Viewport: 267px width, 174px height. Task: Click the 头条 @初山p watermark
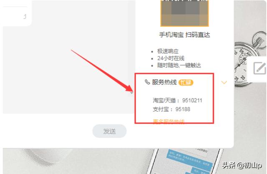click(242, 165)
